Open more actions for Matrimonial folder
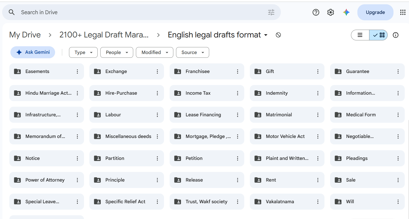The height and width of the screenshot is (219, 409). click(x=318, y=115)
